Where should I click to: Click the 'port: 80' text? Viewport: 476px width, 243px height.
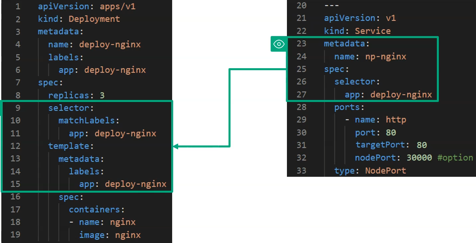click(x=375, y=133)
